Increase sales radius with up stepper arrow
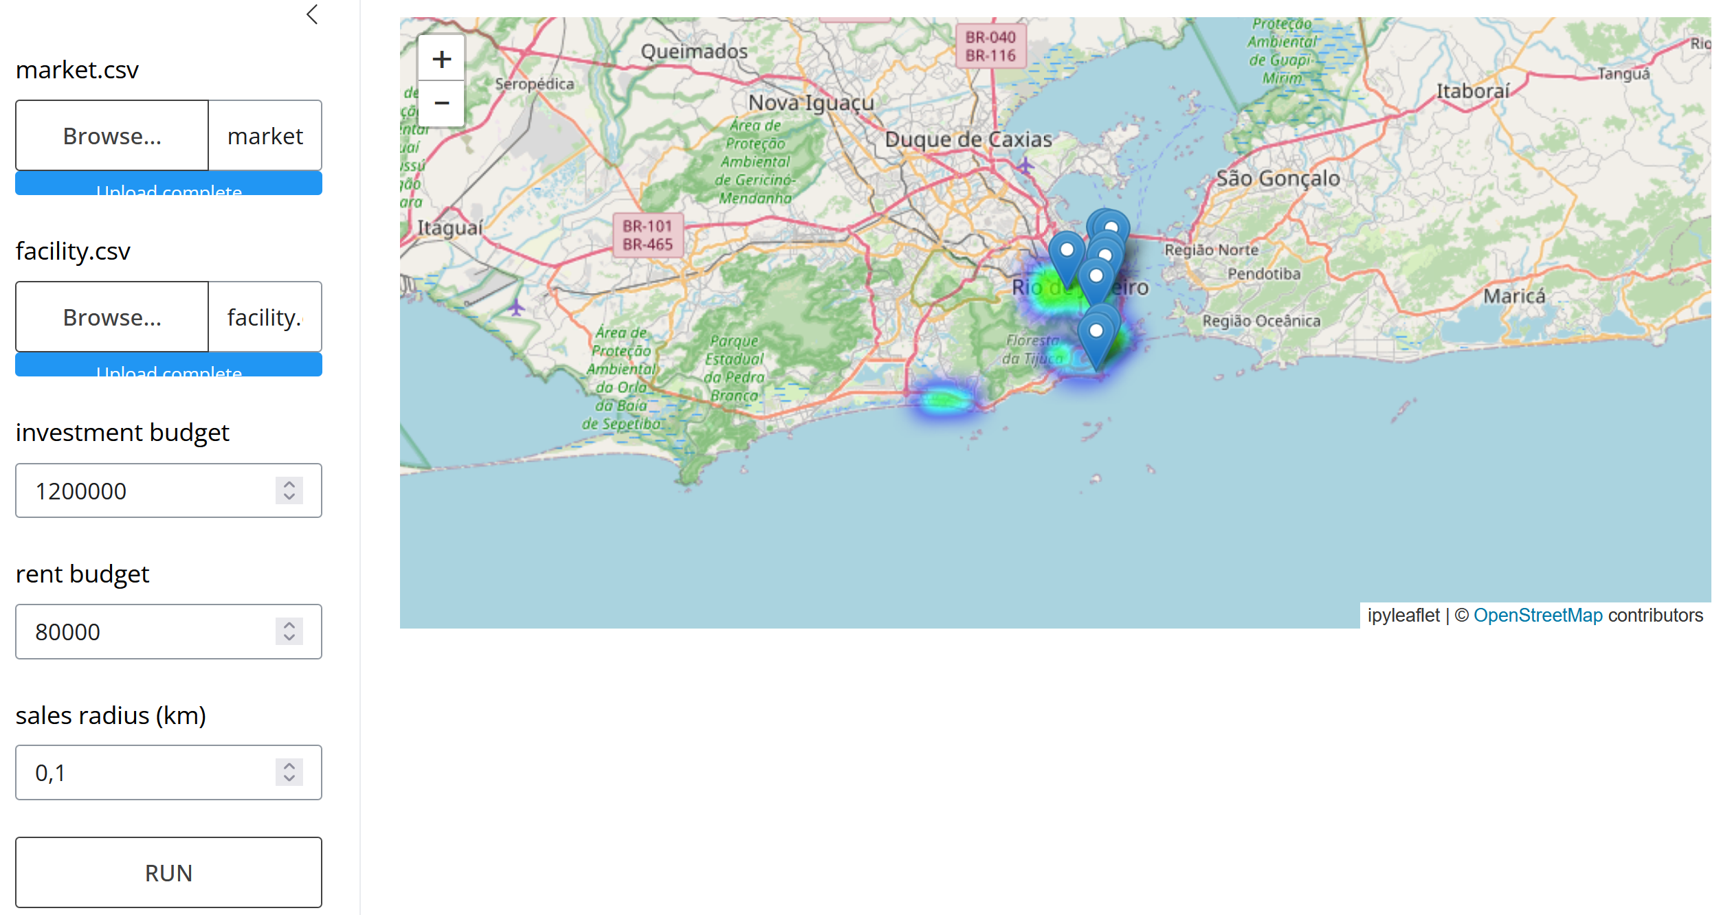1732x915 pixels. point(289,766)
